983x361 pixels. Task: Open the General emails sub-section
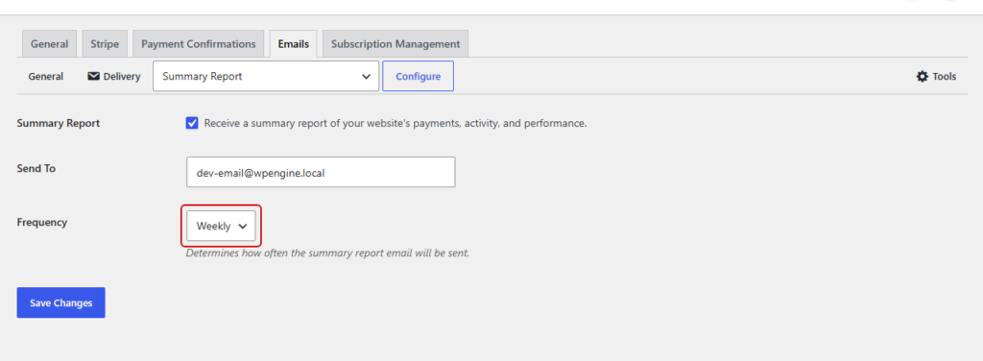click(x=46, y=77)
